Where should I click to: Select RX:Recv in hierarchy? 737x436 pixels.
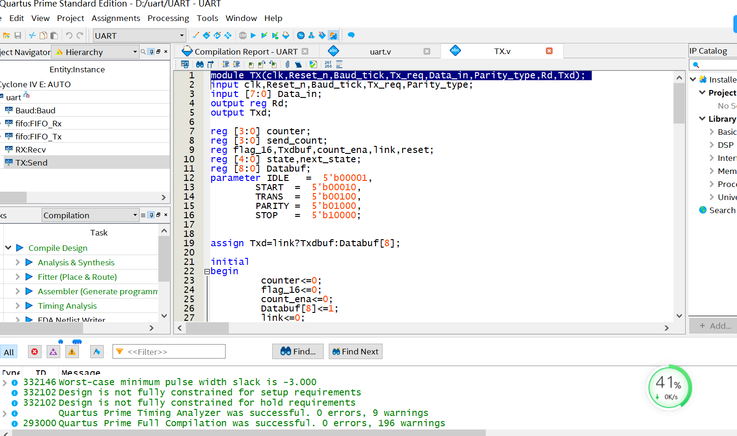coord(30,150)
